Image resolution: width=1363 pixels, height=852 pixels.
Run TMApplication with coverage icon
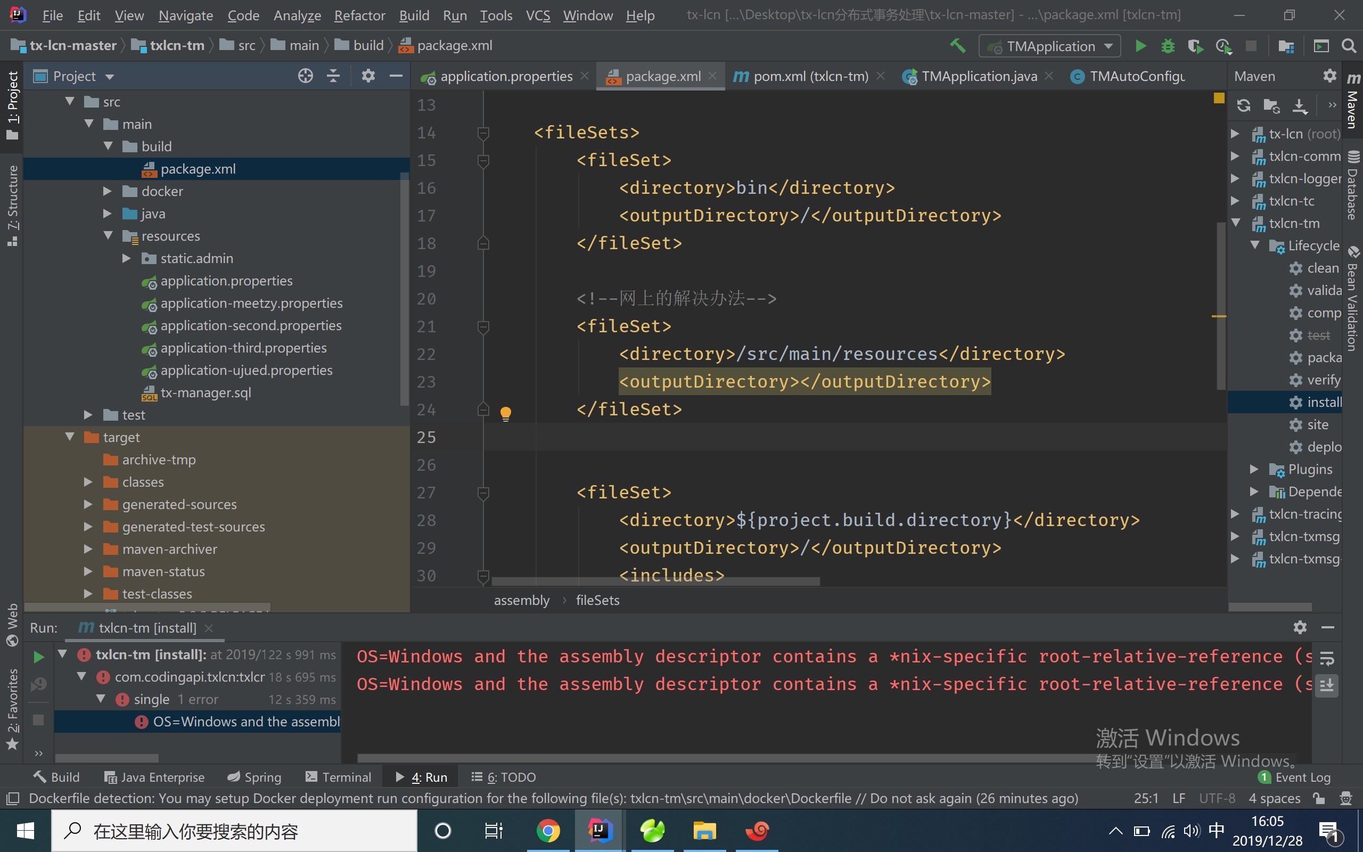coord(1195,46)
